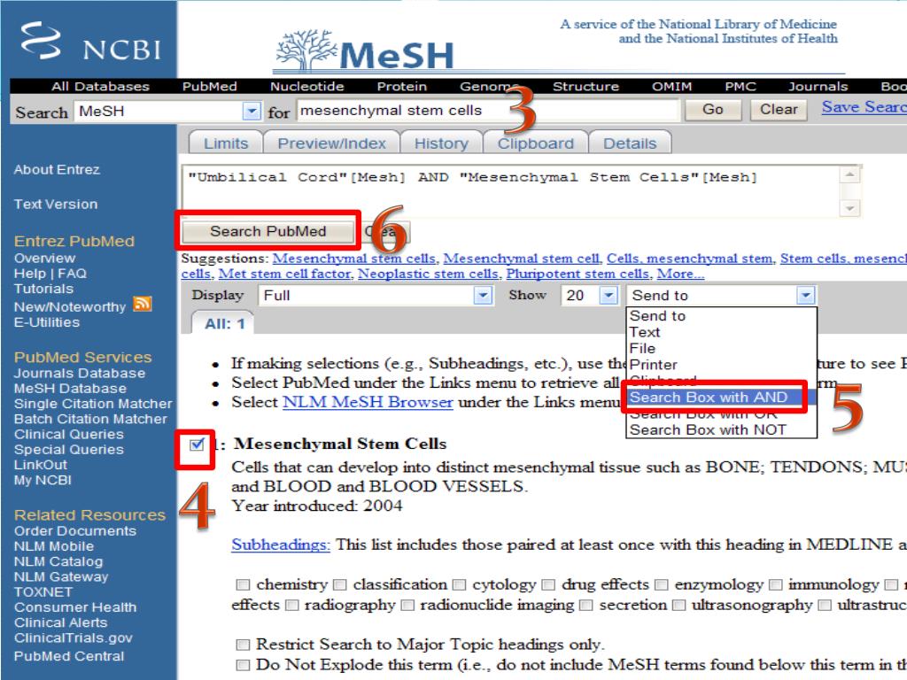This screenshot has height=680, width=907.
Task: Click the Clear button beside Go
Action: click(779, 109)
